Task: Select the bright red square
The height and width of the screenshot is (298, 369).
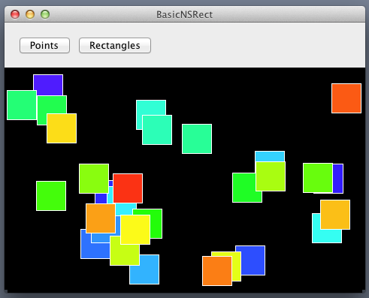Action: pyautogui.click(x=128, y=188)
